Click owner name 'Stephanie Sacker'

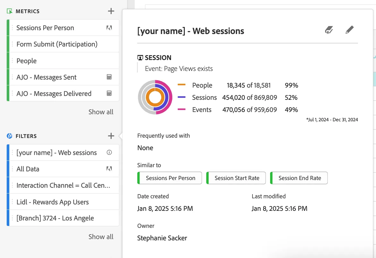click(162, 238)
